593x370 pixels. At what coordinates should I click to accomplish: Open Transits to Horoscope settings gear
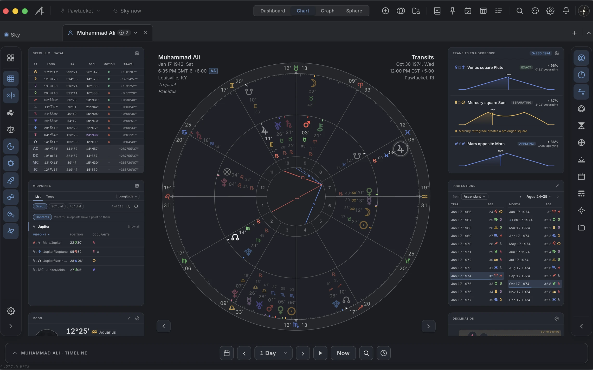point(557,53)
